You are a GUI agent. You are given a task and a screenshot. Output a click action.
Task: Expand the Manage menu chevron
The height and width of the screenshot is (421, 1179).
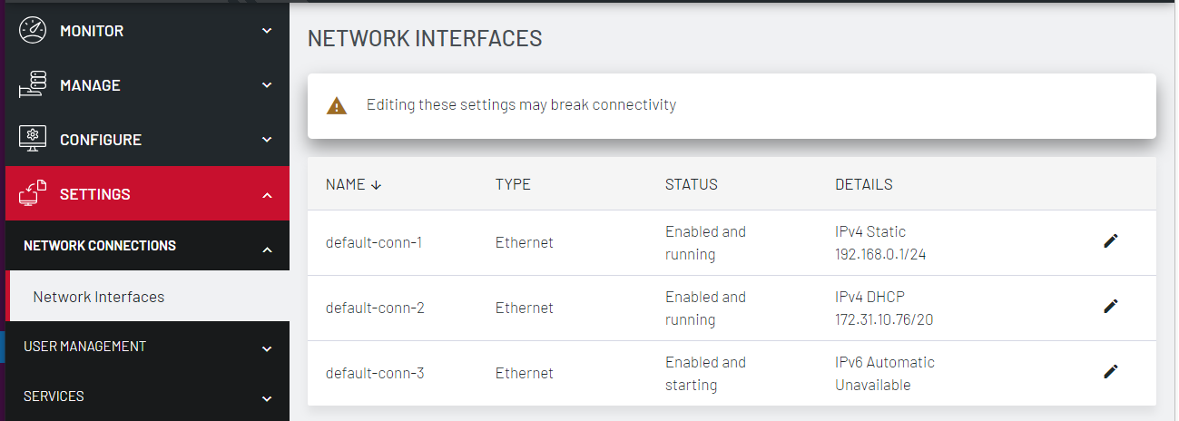[x=267, y=85]
